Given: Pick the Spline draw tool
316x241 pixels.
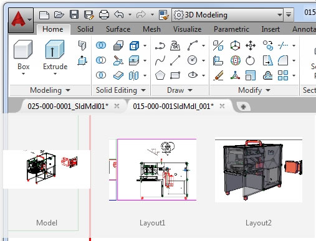Looking at the screenshot, I should (x=160, y=60).
